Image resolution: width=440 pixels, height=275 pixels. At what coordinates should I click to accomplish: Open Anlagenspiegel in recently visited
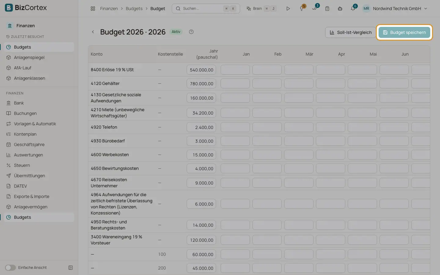(x=39, y=57)
